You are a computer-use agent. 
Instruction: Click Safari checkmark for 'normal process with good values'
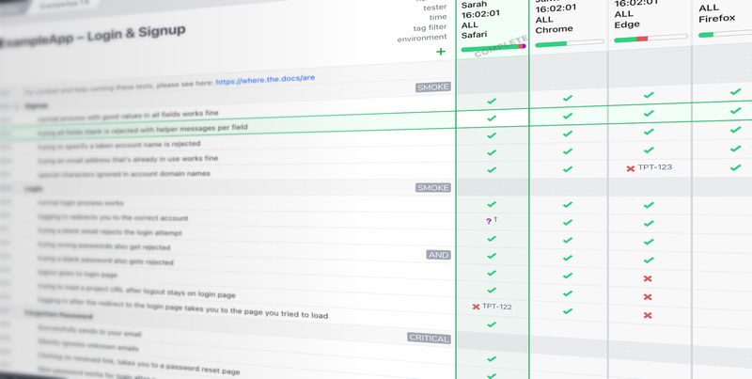(x=492, y=102)
